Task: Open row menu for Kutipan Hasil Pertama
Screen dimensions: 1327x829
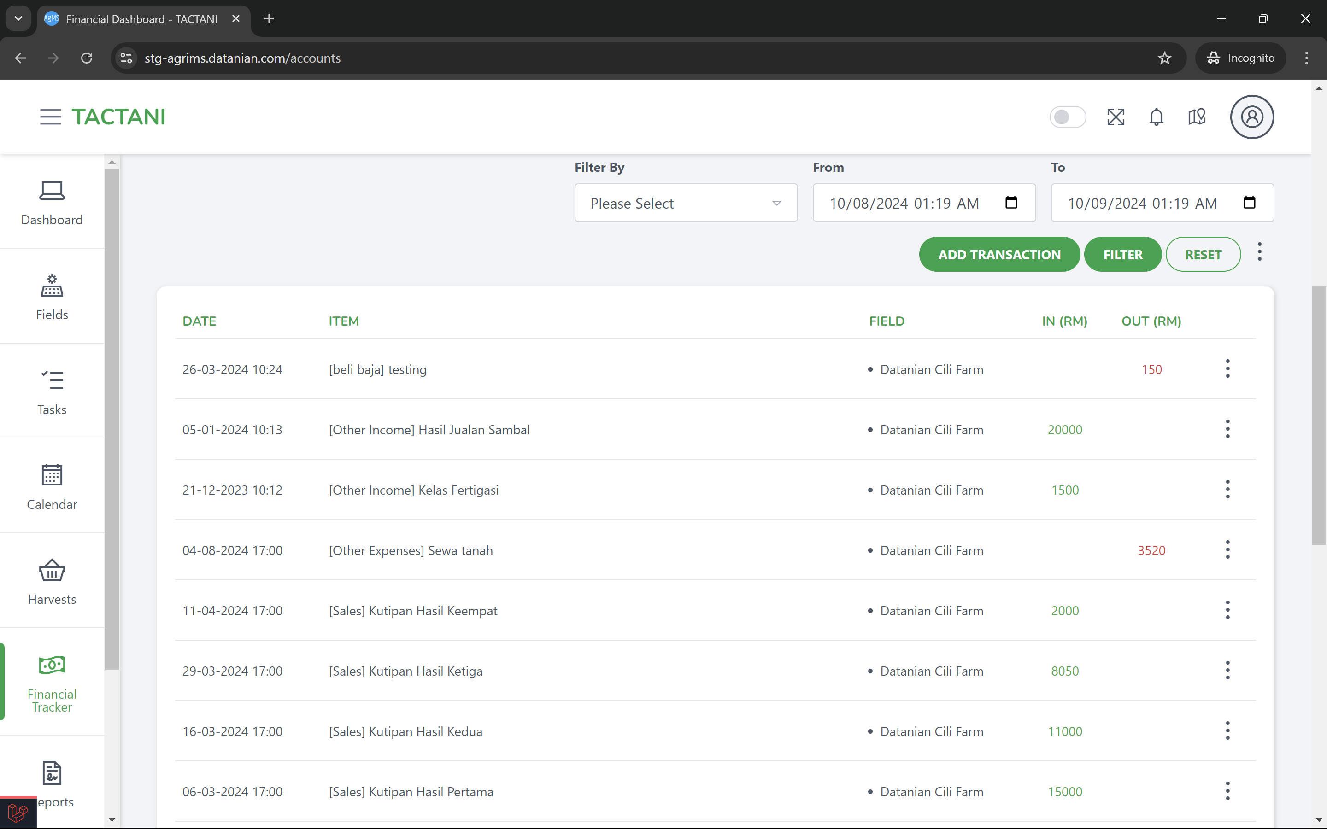Action: [x=1227, y=791]
